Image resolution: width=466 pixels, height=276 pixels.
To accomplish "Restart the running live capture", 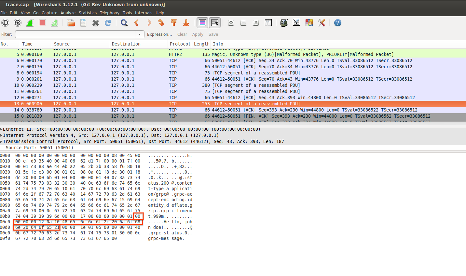I will (x=55, y=23).
